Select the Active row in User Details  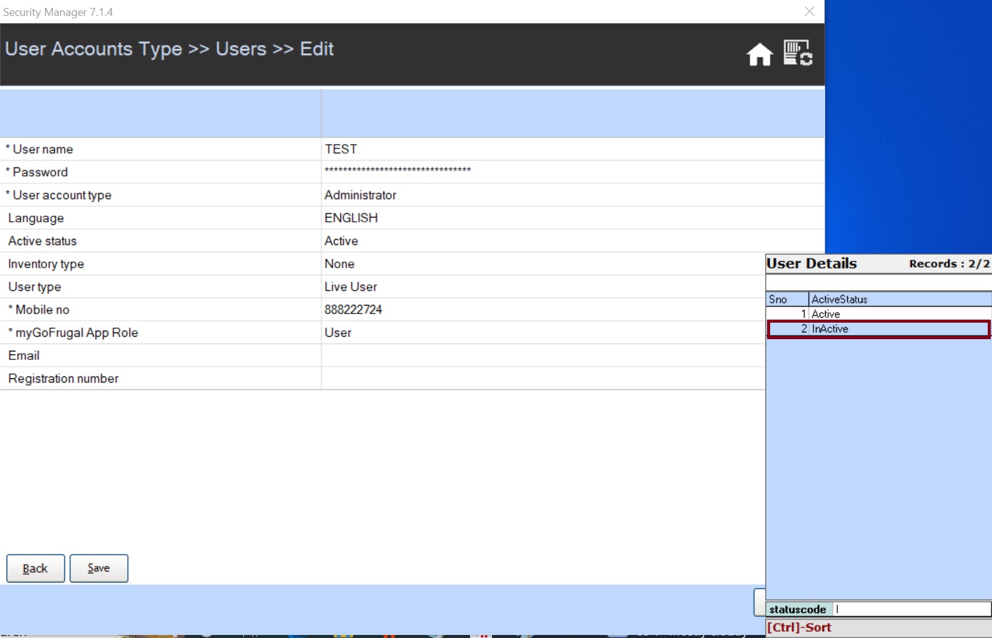tap(879, 314)
